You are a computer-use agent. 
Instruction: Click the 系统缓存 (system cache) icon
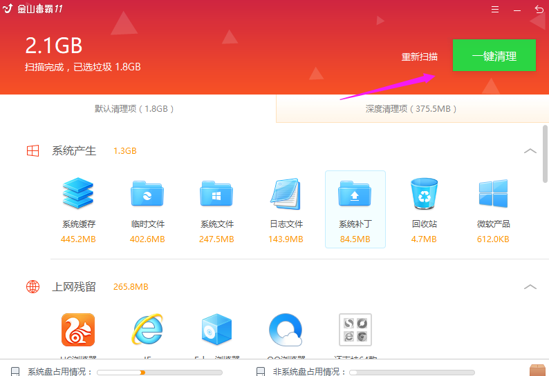point(78,194)
